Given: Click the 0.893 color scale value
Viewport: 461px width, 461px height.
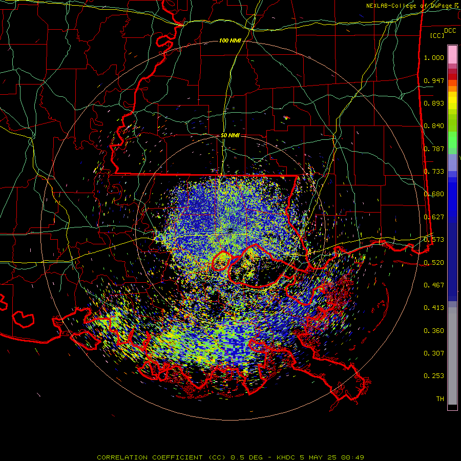Looking at the screenshot, I should click(x=434, y=103).
